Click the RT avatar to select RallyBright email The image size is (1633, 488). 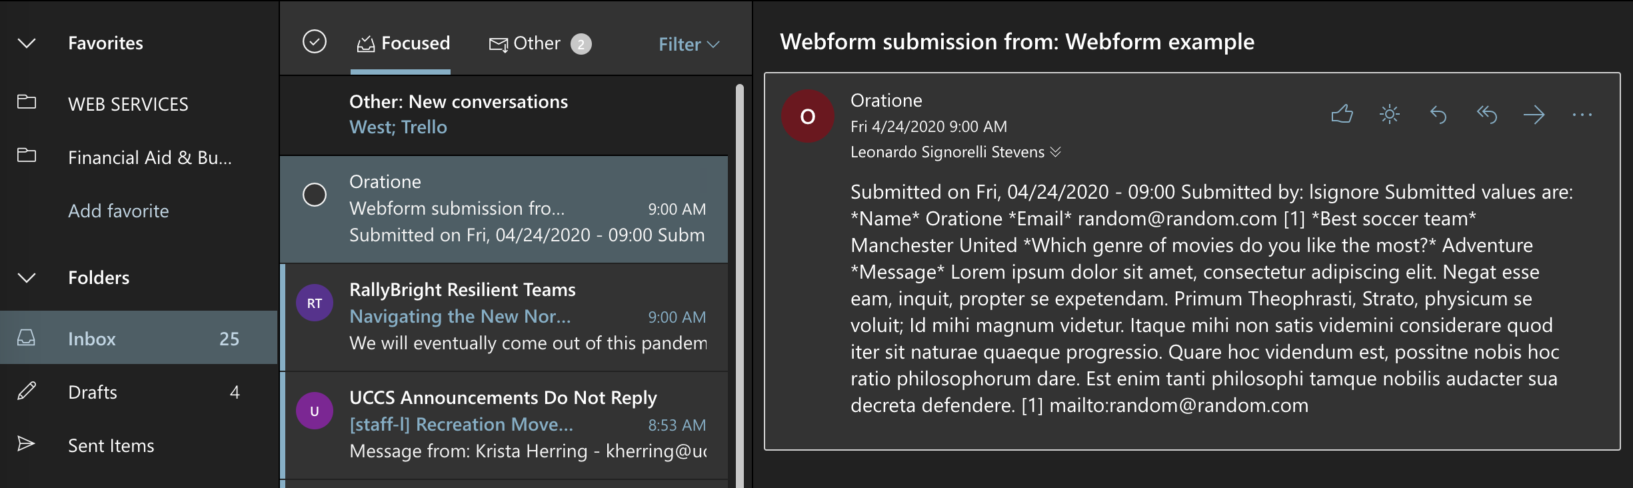(315, 303)
